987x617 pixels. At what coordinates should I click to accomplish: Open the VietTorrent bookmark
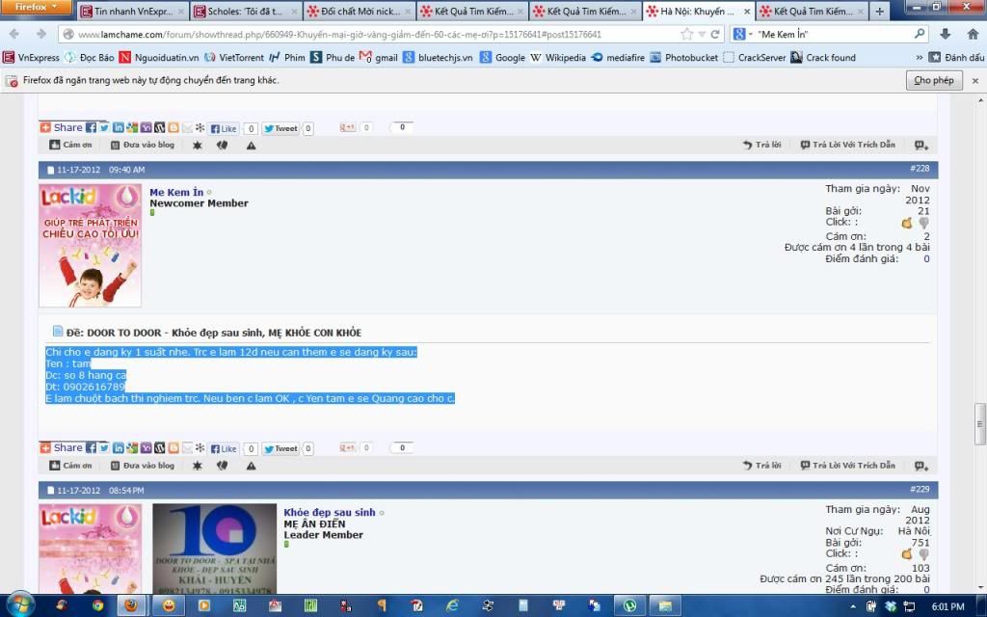point(234,57)
